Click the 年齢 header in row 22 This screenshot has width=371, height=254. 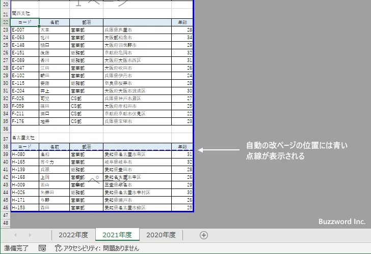[182, 22]
